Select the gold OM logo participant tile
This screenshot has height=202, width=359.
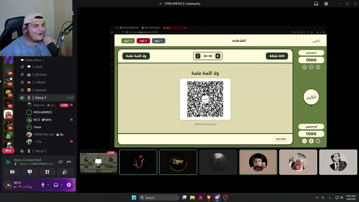(178, 162)
